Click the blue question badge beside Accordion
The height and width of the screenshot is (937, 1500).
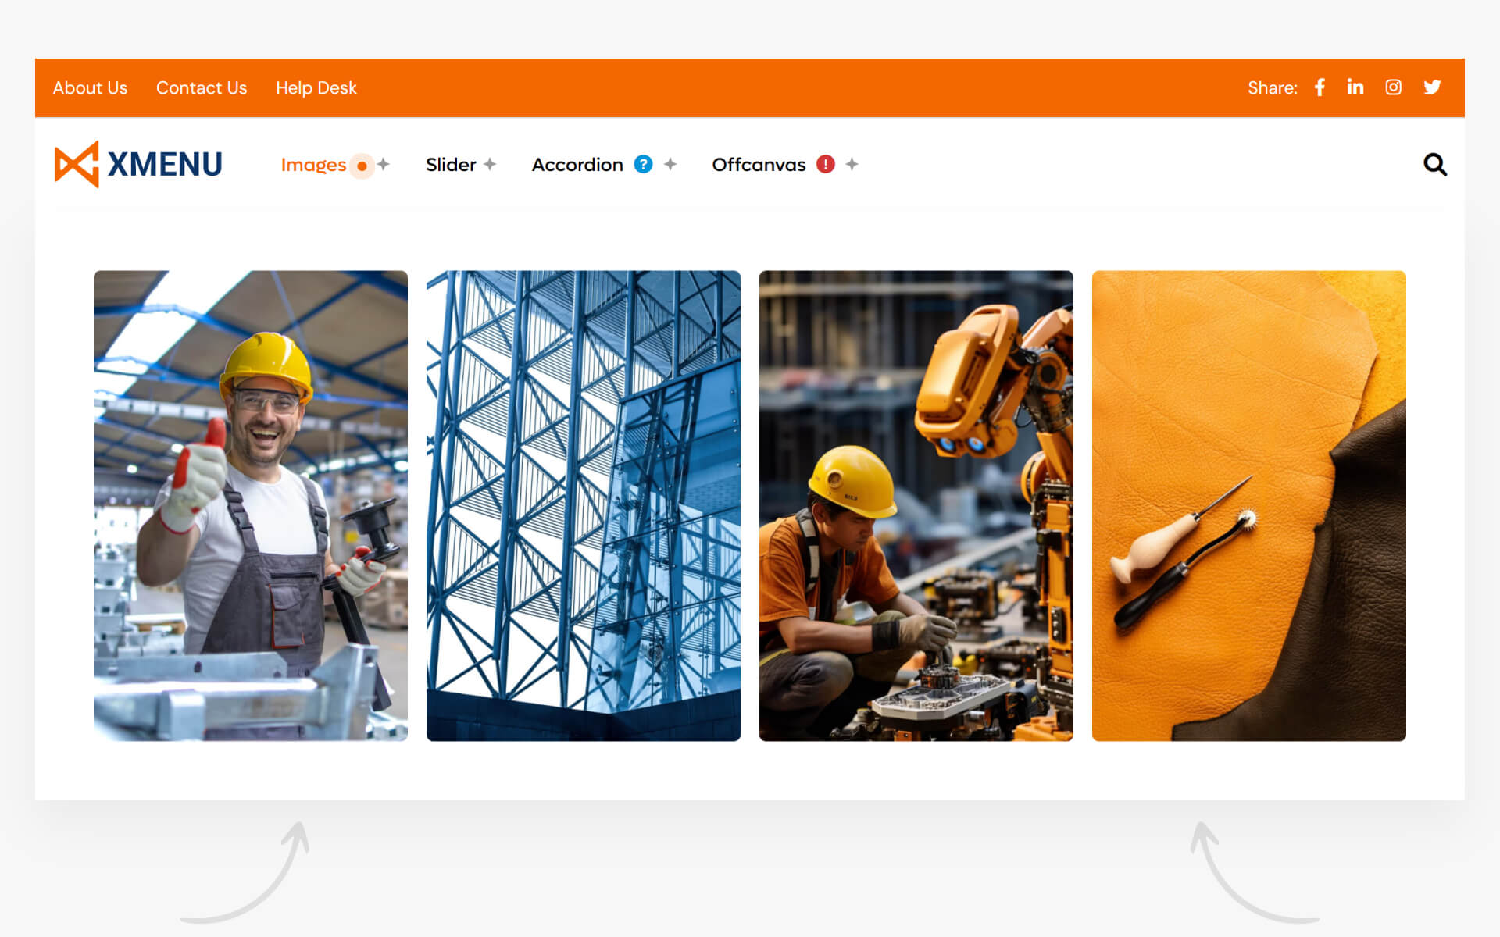tap(643, 164)
